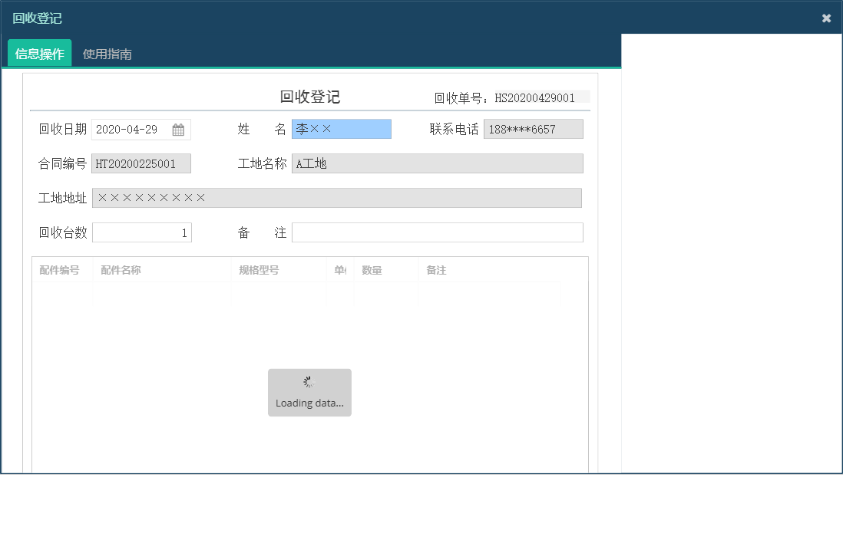The width and height of the screenshot is (843, 540).
Task: Click inside the 回收台数 number field
Action: (141, 232)
